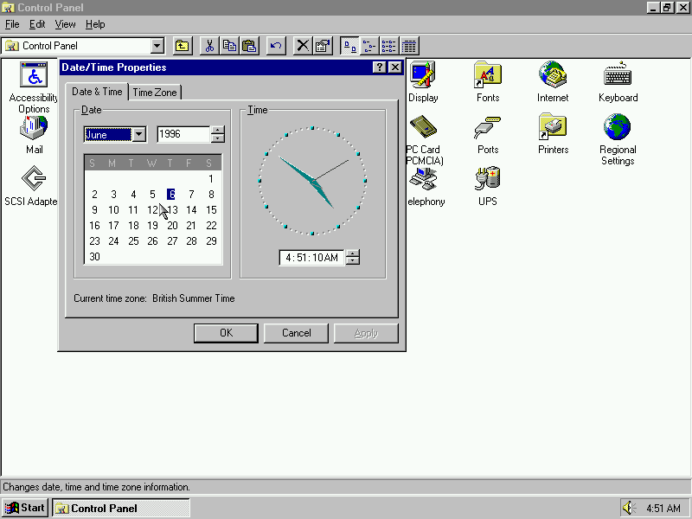692x519 pixels.
Task: Open the View menu
Action: [x=65, y=24]
